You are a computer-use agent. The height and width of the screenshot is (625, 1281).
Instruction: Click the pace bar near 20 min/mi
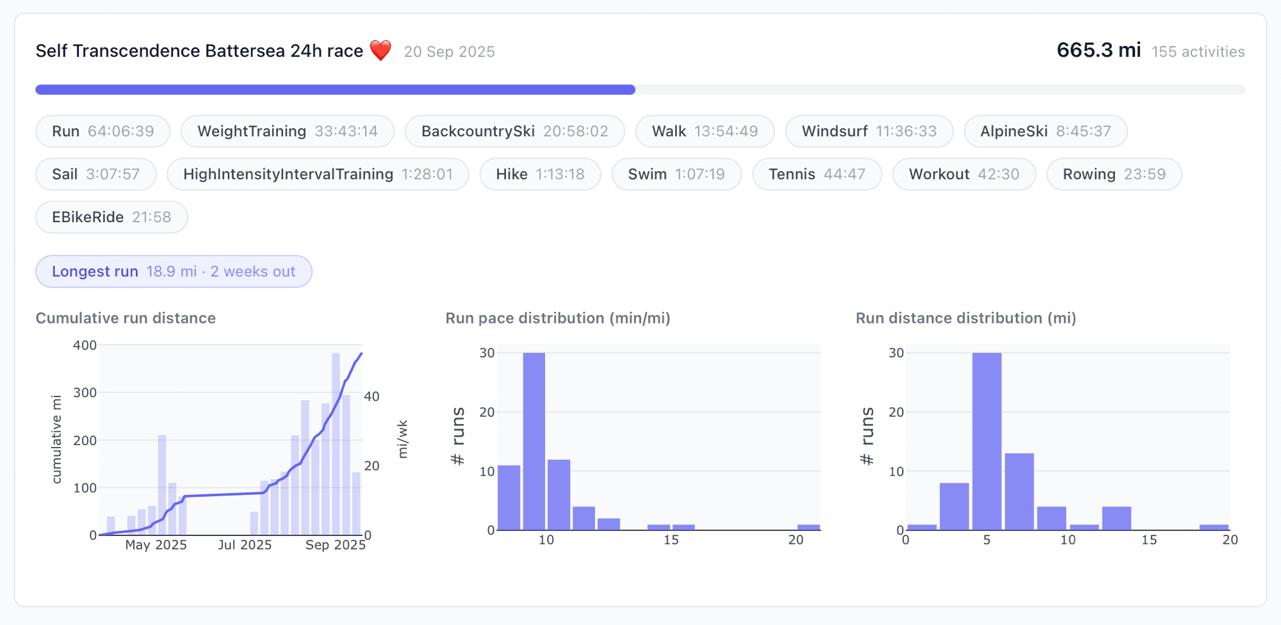click(x=809, y=527)
